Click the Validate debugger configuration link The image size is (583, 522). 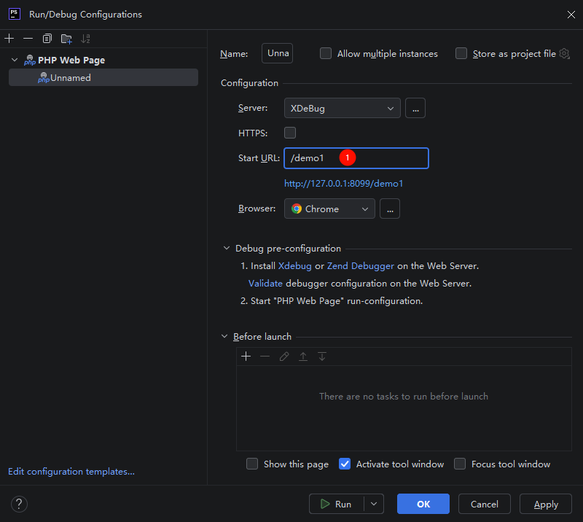(x=265, y=284)
